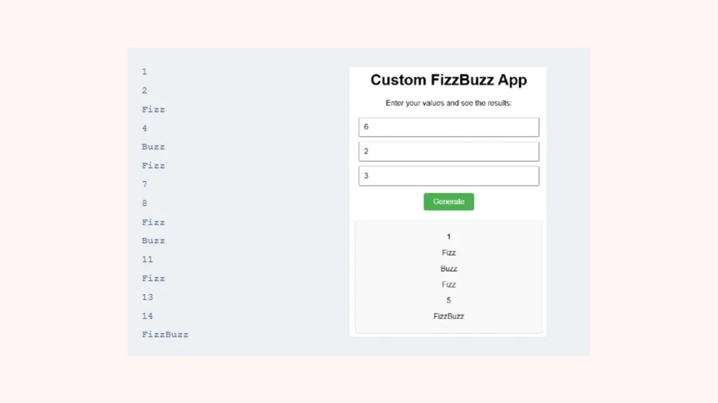
Task: Select the FizzBuzz result in the output panel
Action: (x=448, y=316)
